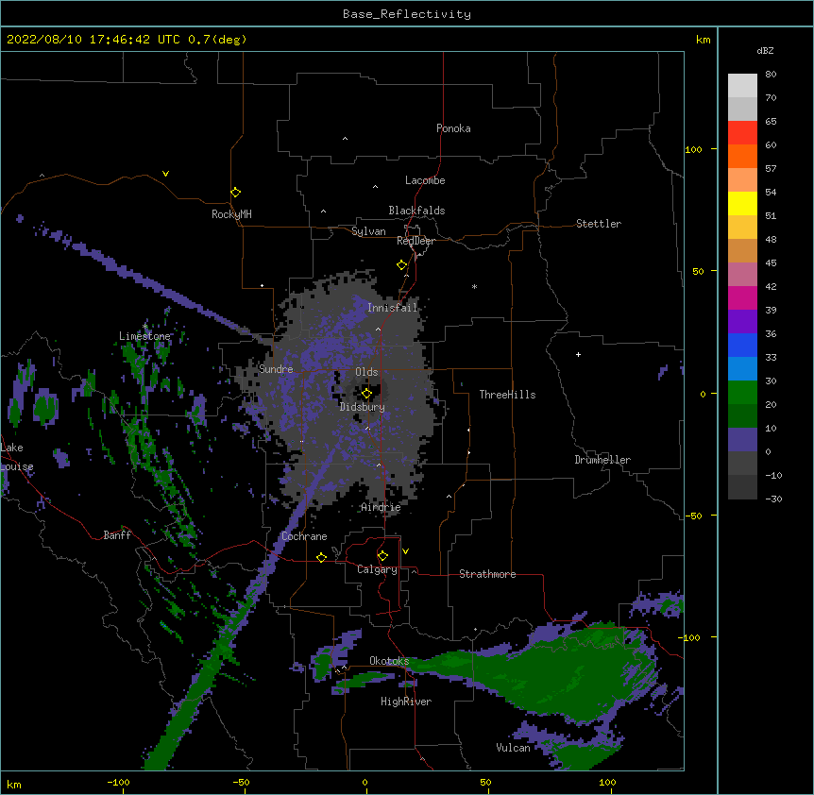Click the km unit label at bottom-left corner
Image resolution: width=814 pixels, height=795 pixels.
tap(14, 784)
